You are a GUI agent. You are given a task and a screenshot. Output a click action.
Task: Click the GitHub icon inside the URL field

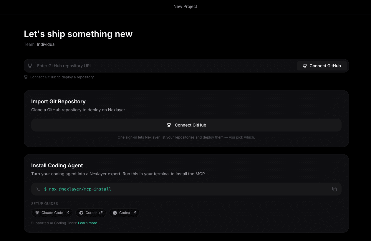(x=30, y=66)
